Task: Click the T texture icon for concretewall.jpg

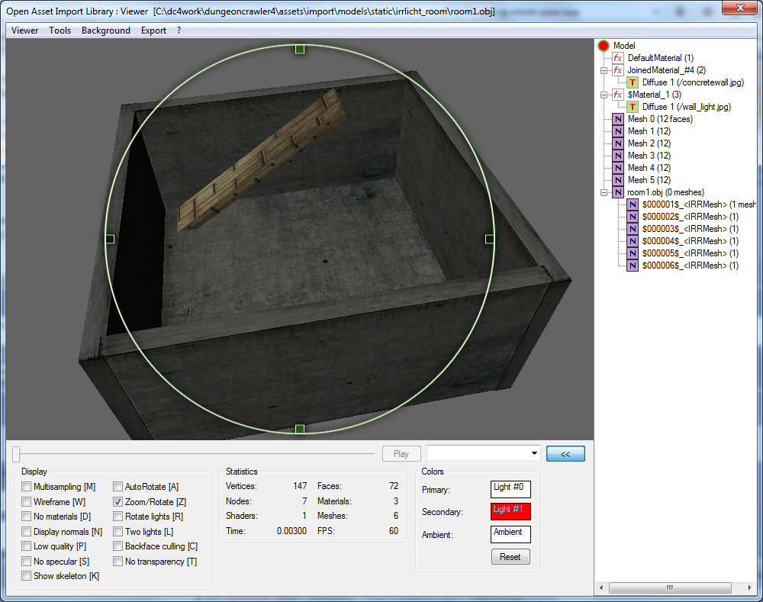Action: [633, 82]
